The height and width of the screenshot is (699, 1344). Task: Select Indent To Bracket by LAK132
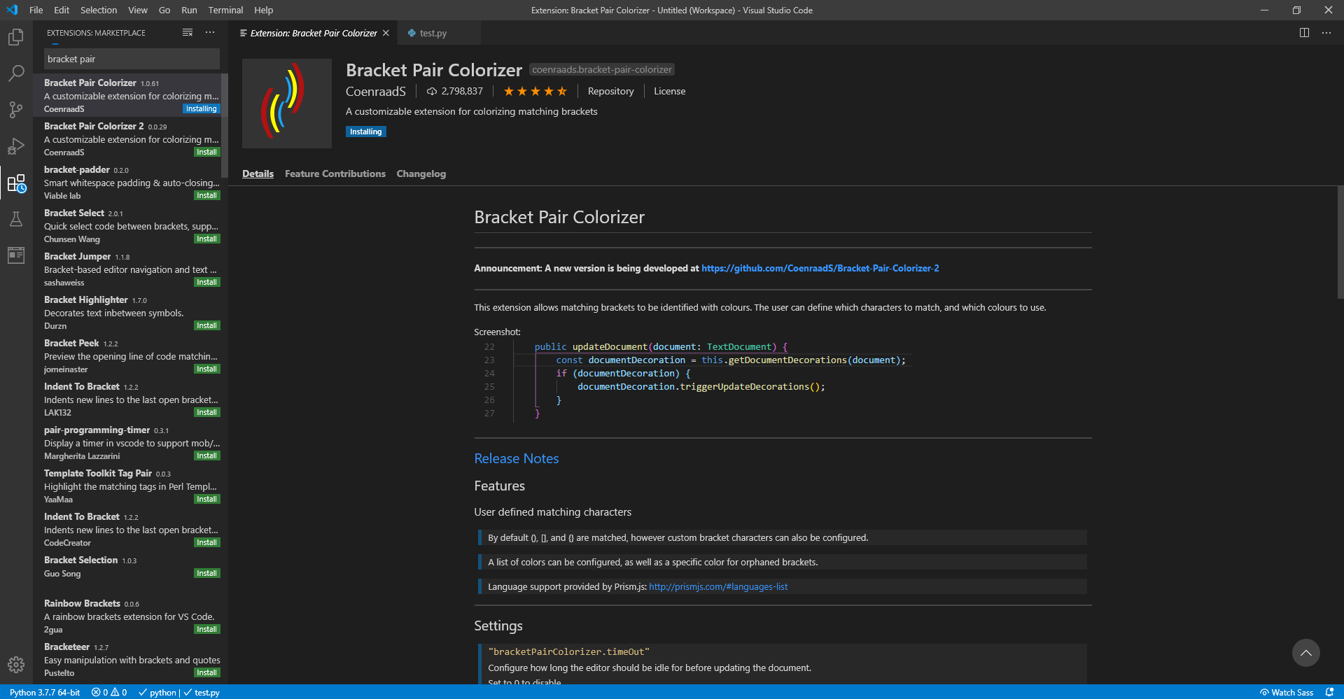point(130,399)
